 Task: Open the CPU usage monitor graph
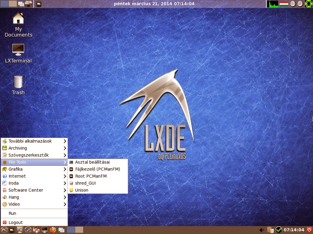pyautogui.click(x=272, y=4)
